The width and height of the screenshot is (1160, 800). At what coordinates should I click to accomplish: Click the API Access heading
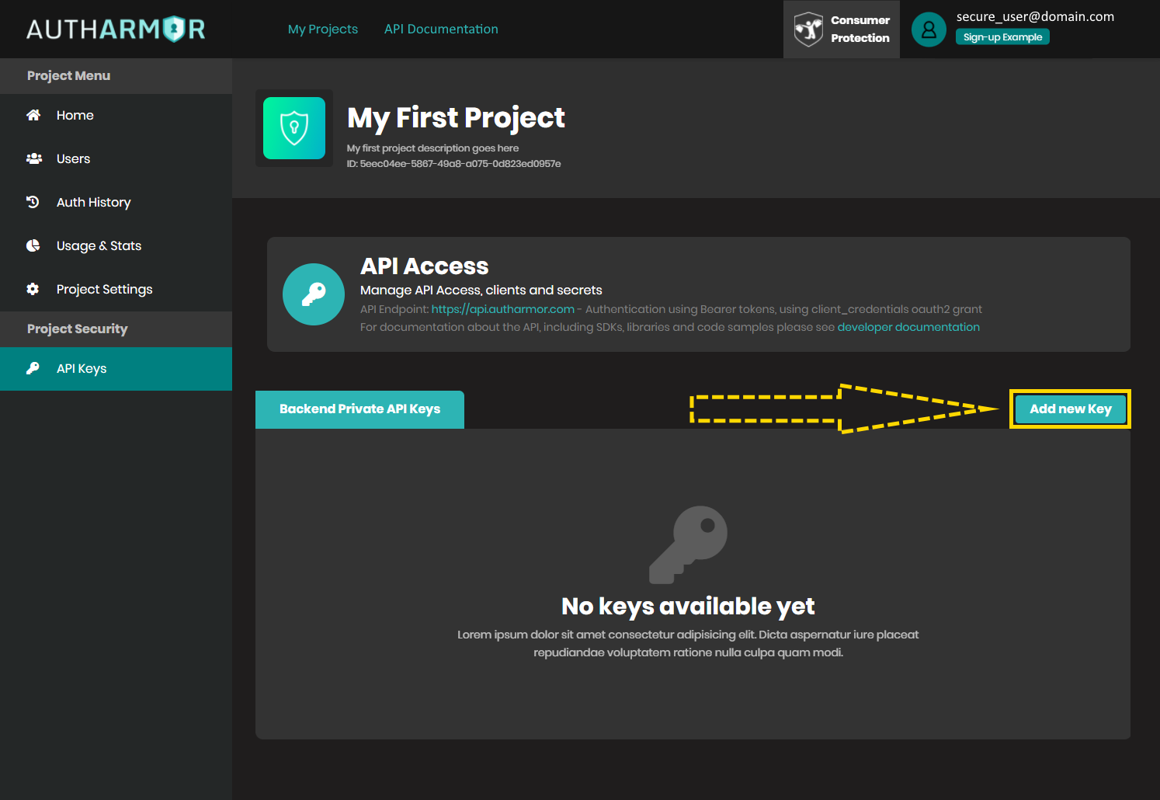pos(425,266)
